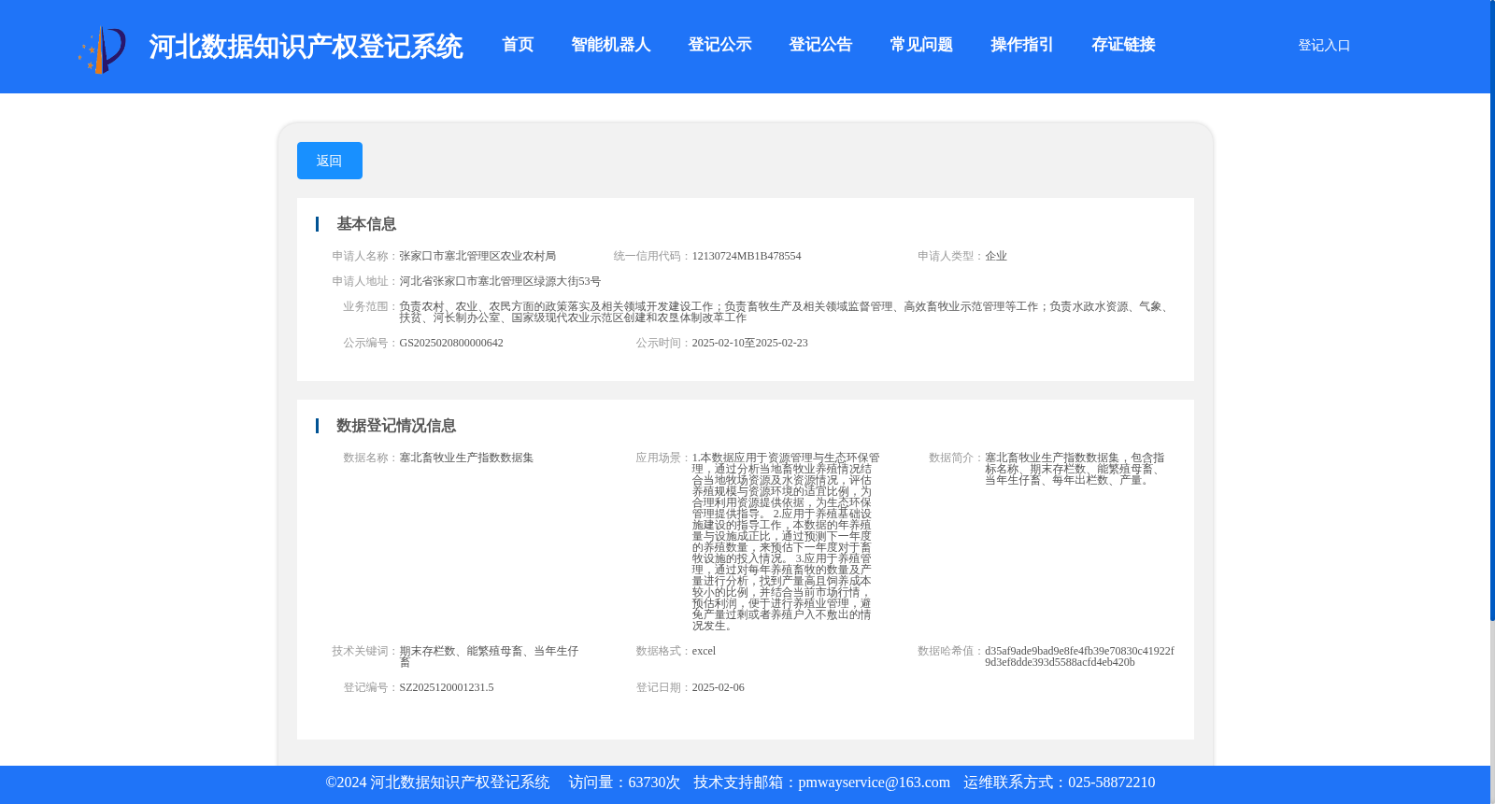The height and width of the screenshot is (804, 1495).
Task: Select publicity period 2025-02-10至2025-02-23
Action: (750, 343)
